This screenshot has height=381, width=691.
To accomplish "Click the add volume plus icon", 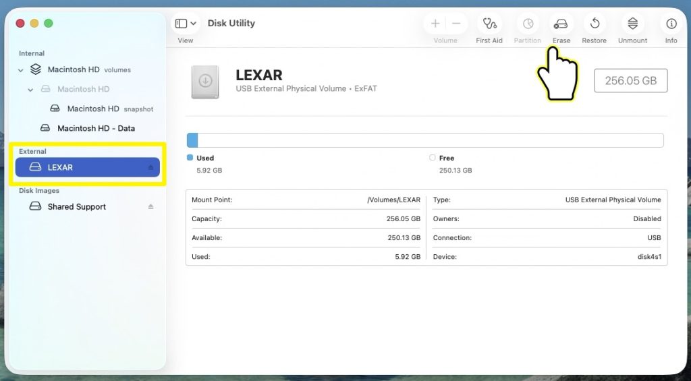I will coord(435,24).
